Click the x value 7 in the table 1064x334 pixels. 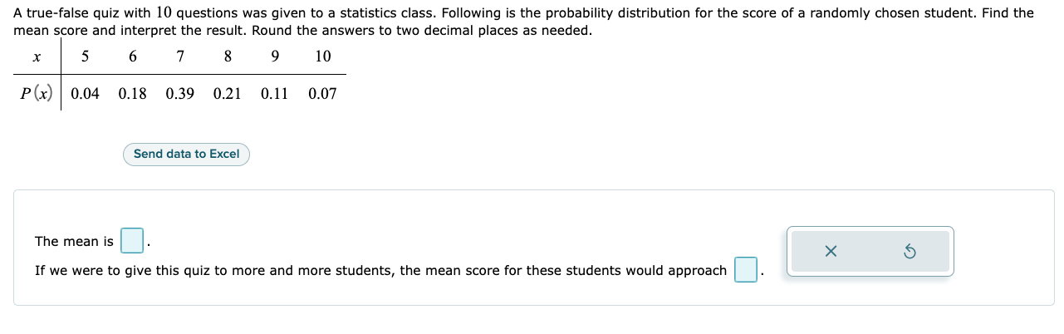(x=180, y=56)
